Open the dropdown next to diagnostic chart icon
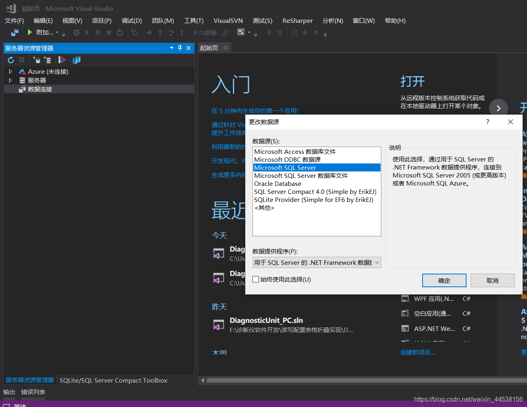Screen dimensions: 527x407 point(249,32)
